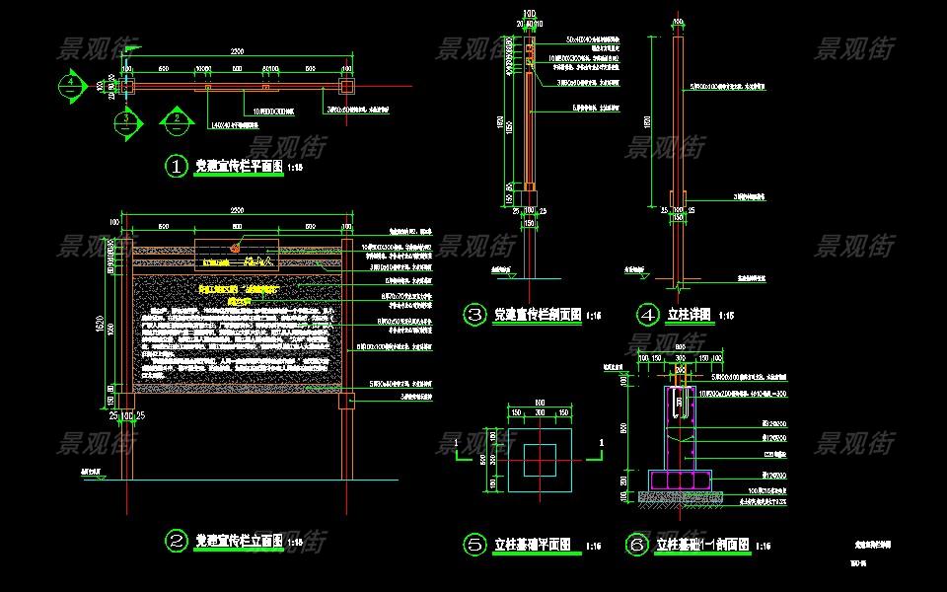The image size is (947, 592).
Task: Click the circled number 6 foundation section marker
Action: point(636,544)
